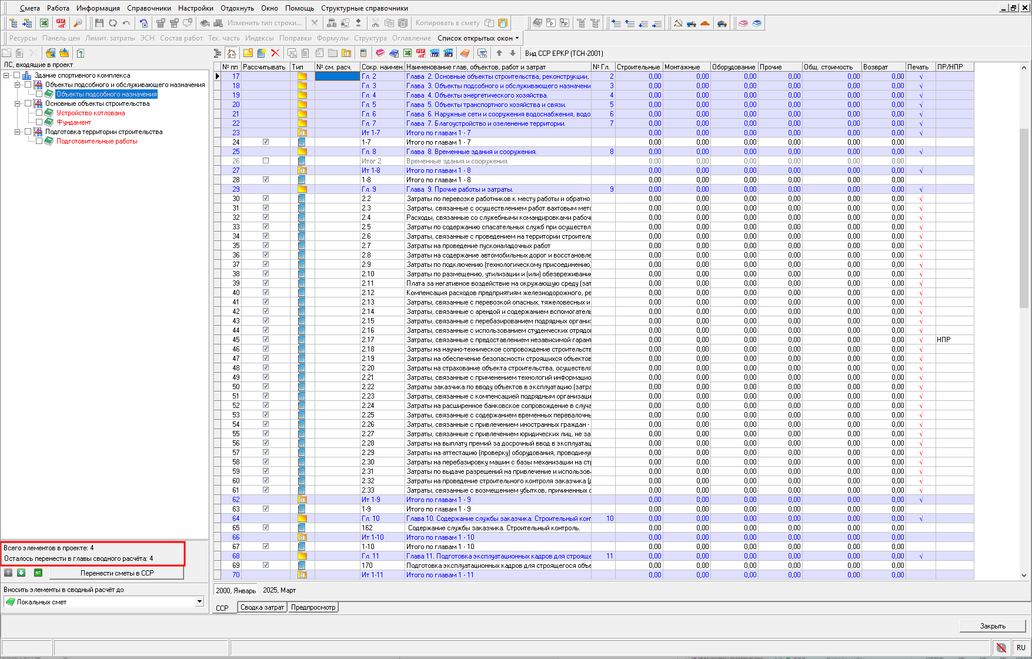Click the floppy disk save icon
Viewport: 1032px width, 659px height.
pyautogui.click(x=99, y=23)
